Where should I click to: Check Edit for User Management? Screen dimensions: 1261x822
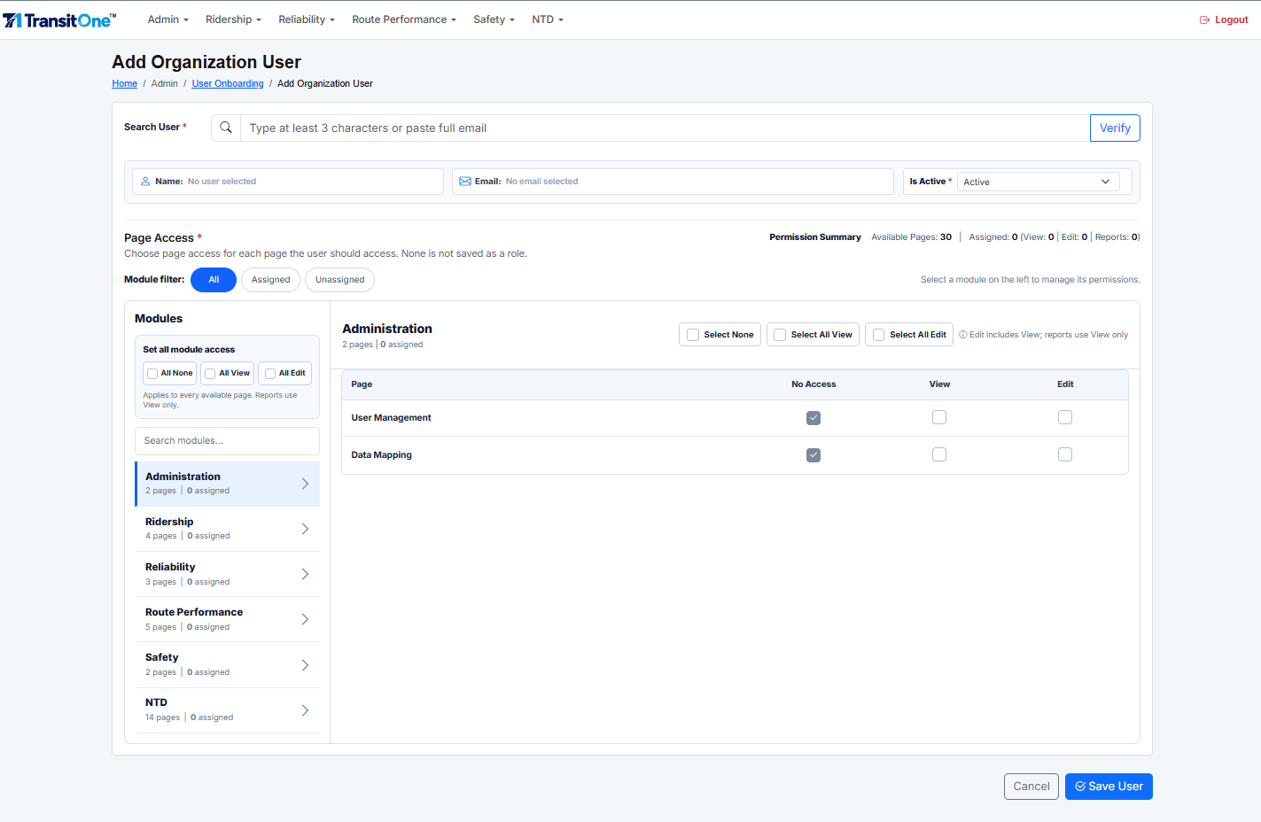pyautogui.click(x=1065, y=417)
